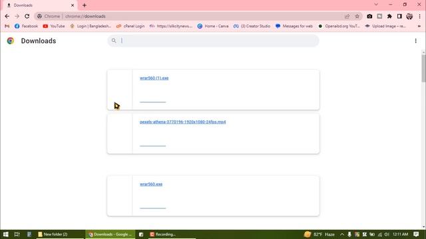Click the share page icon in the address bar

tap(347, 16)
